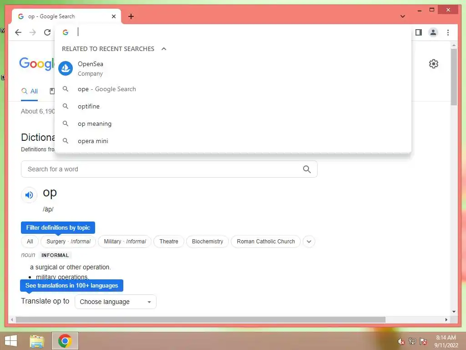
Task: Filter definitions by Biochemistry
Action: click(x=208, y=242)
